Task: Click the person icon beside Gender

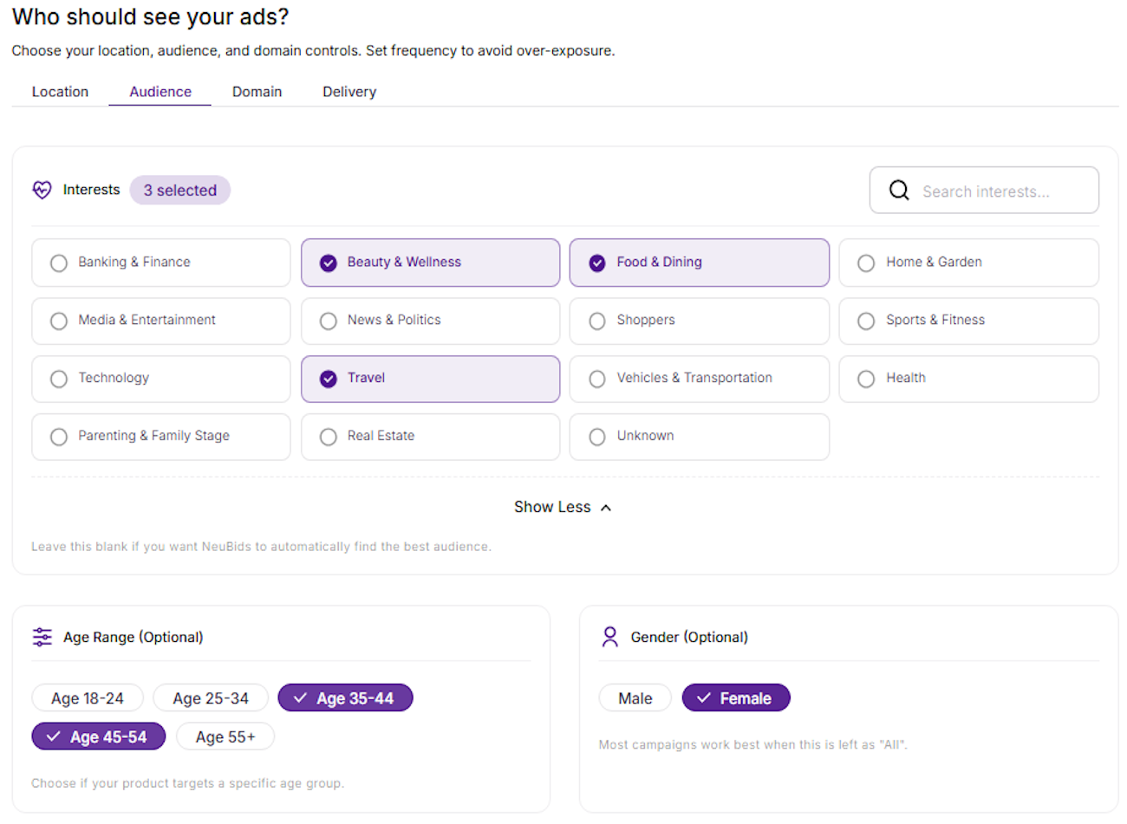Action: tap(609, 636)
